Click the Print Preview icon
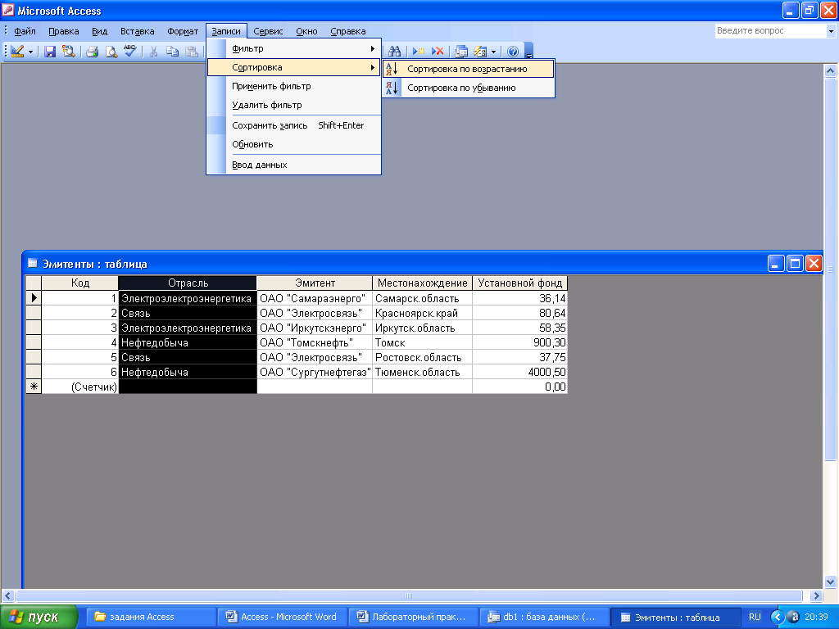Viewport: 839px width, 629px height. (111, 52)
